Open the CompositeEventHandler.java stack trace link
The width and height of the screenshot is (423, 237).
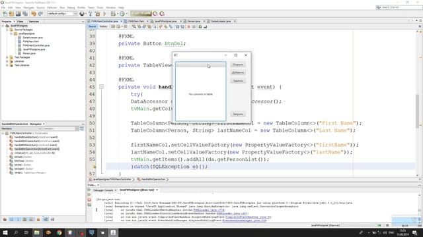click(249, 217)
